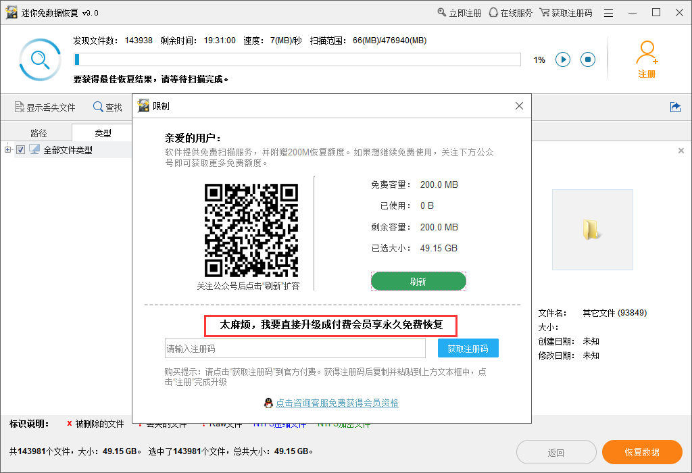Open the 查找 search tool
The height and width of the screenshot is (473, 692).
[x=107, y=107]
